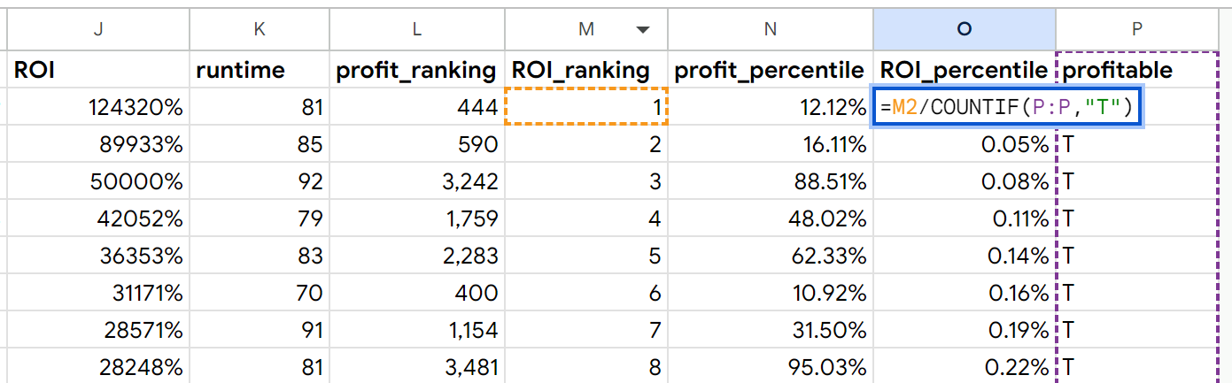Open the column M dropdown arrow
This screenshot has height=383, width=1232.
coord(643,30)
